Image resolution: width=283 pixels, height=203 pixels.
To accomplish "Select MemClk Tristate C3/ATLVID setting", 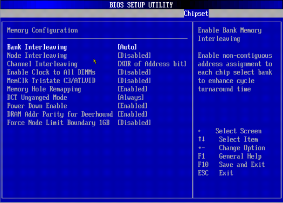I will click(51, 80).
